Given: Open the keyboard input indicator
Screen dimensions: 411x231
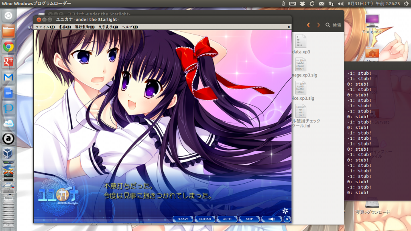Looking at the screenshot, I should [293, 4].
